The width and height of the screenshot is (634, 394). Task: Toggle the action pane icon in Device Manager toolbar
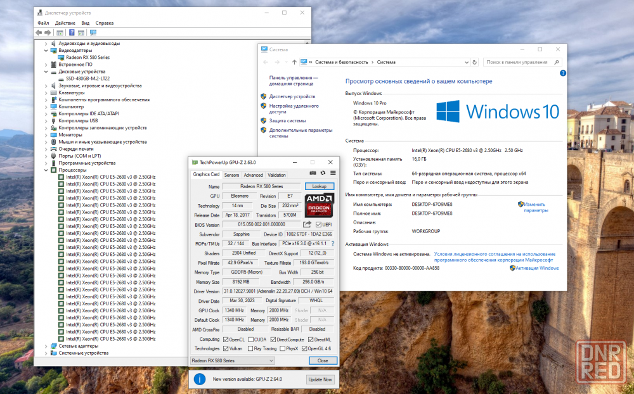coord(81,33)
